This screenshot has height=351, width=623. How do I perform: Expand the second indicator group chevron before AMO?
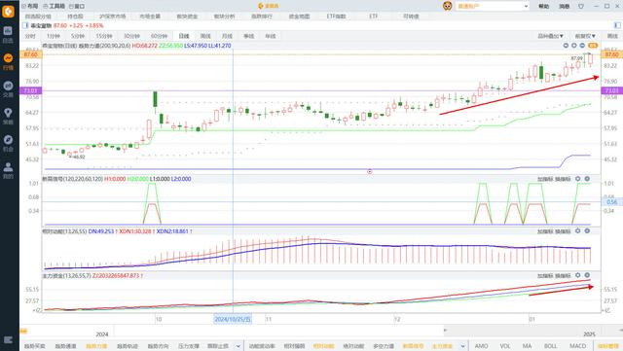point(463,346)
